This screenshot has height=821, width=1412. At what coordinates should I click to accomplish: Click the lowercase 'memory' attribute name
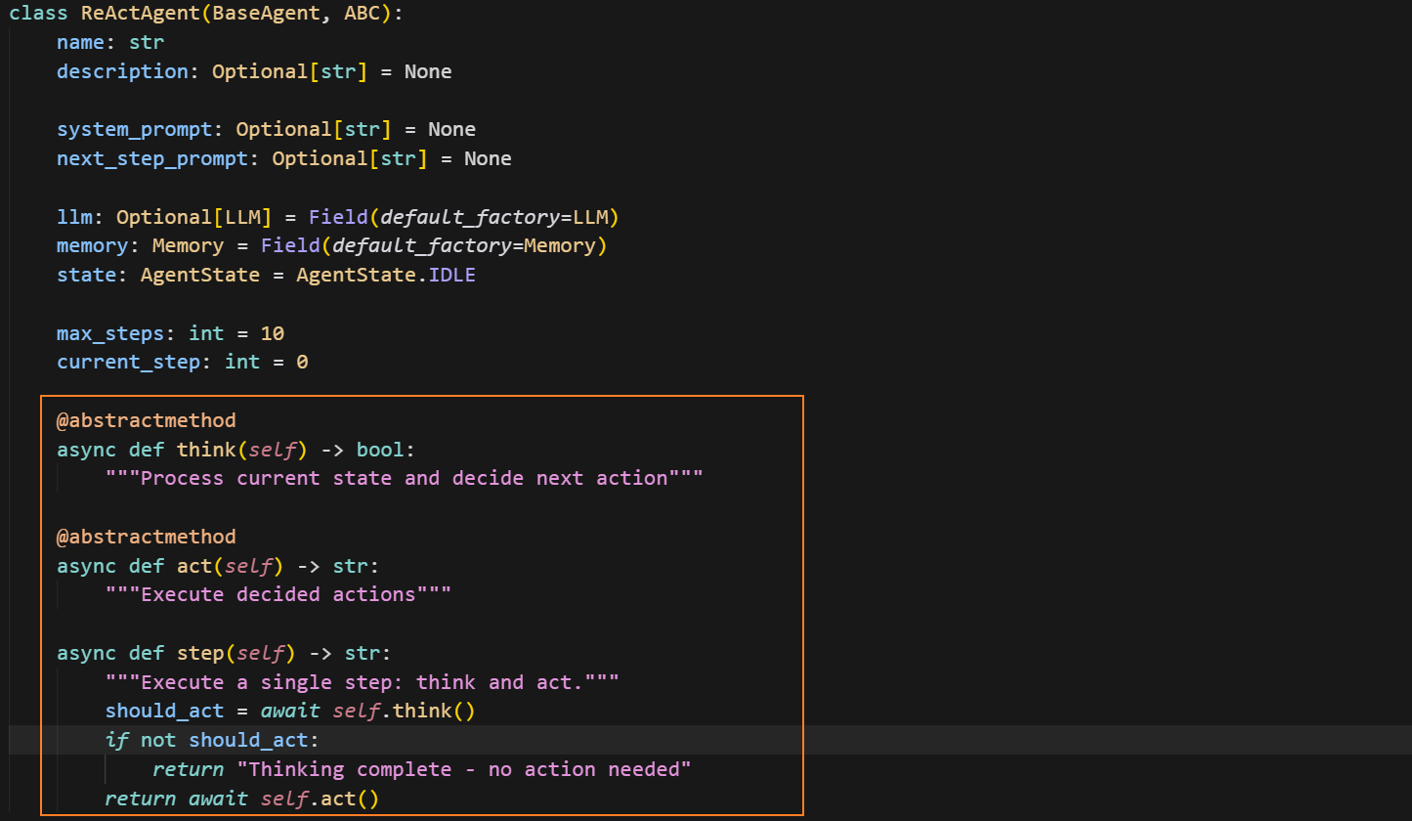(x=93, y=245)
